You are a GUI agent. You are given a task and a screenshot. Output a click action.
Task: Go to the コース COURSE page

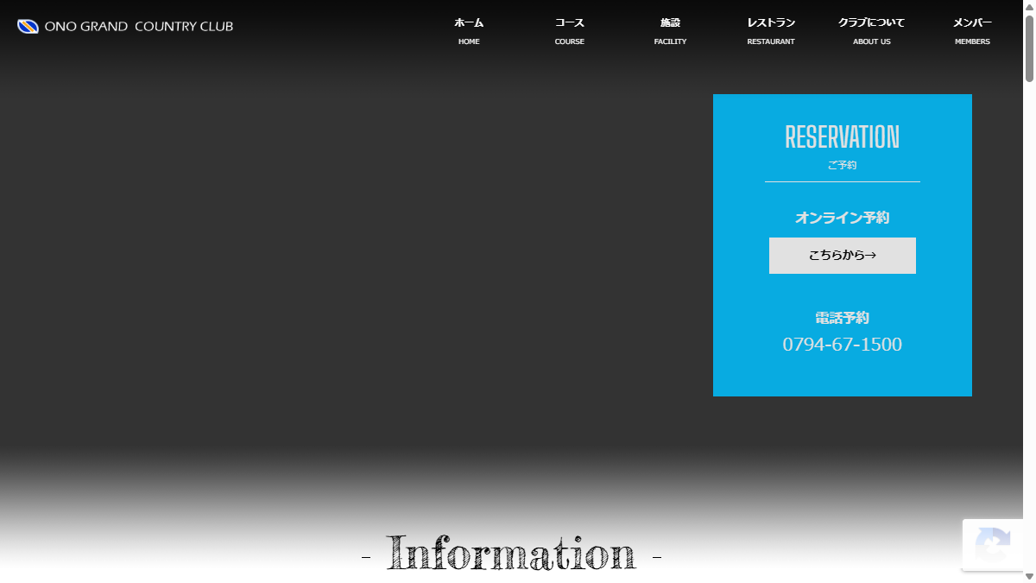570,31
